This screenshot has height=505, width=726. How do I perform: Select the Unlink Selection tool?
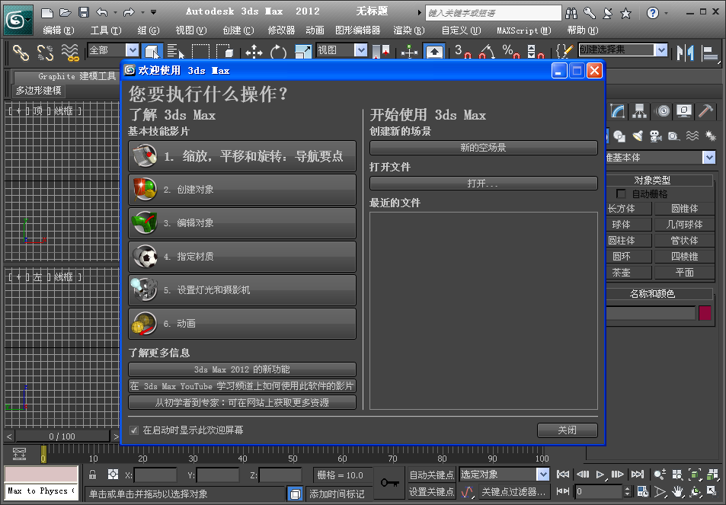click(x=46, y=52)
